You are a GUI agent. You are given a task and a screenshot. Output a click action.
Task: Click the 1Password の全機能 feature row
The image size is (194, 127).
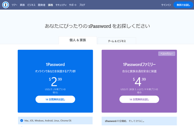coord(139,121)
